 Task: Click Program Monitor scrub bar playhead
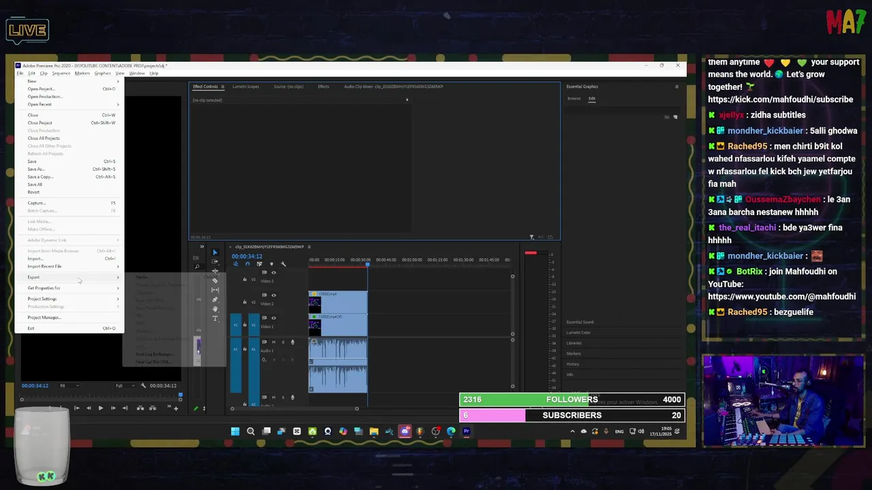tap(181, 395)
